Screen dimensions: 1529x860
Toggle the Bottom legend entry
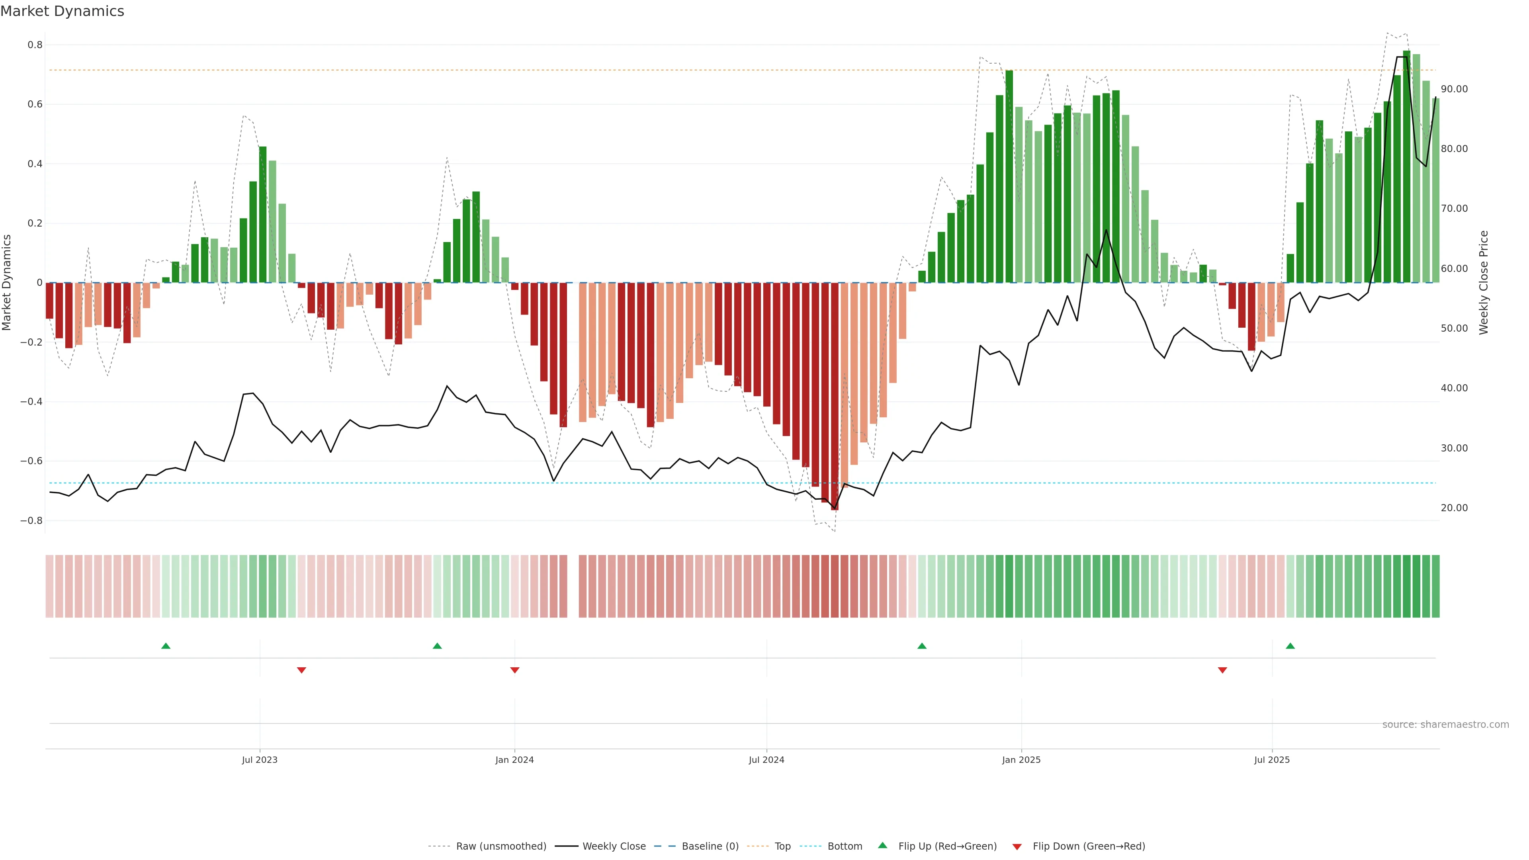coord(844,846)
